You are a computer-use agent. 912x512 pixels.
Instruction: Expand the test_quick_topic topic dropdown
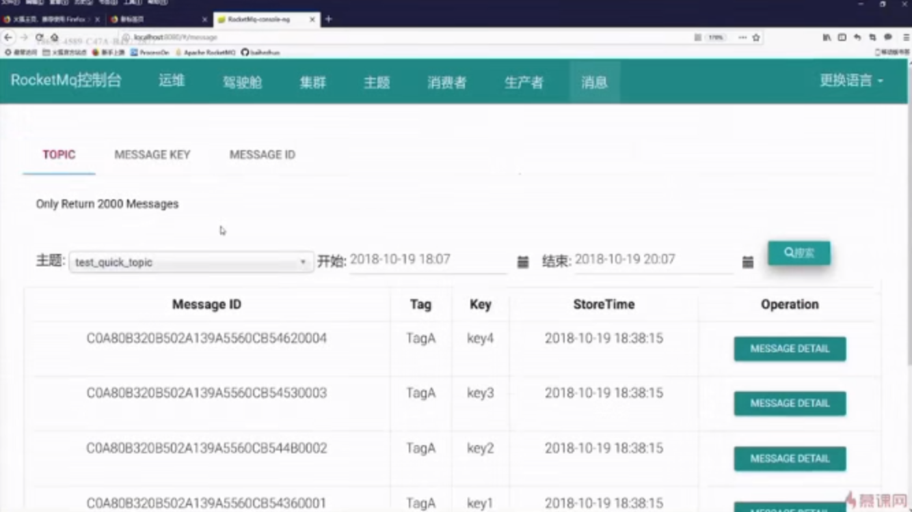click(x=191, y=262)
